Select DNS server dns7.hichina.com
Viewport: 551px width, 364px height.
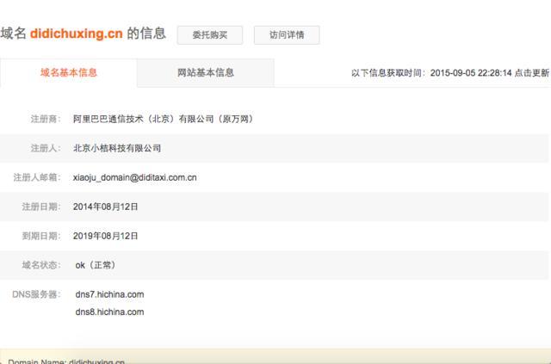tap(109, 294)
